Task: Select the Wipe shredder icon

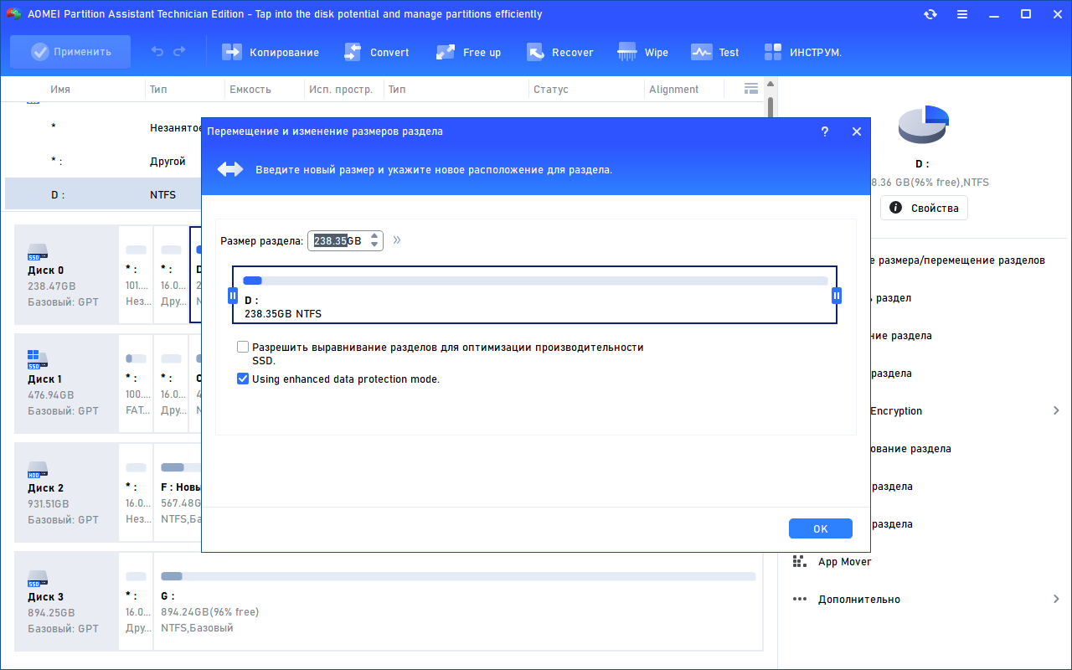Action: coord(626,52)
